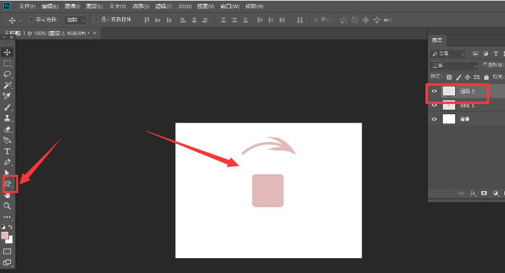Hide the 背景 layer using its eye
The height and width of the screenshot is (273, 505).
[x=434, y=119]
